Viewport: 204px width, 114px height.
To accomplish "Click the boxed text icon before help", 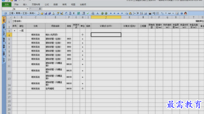I will (x=177, y=13).
